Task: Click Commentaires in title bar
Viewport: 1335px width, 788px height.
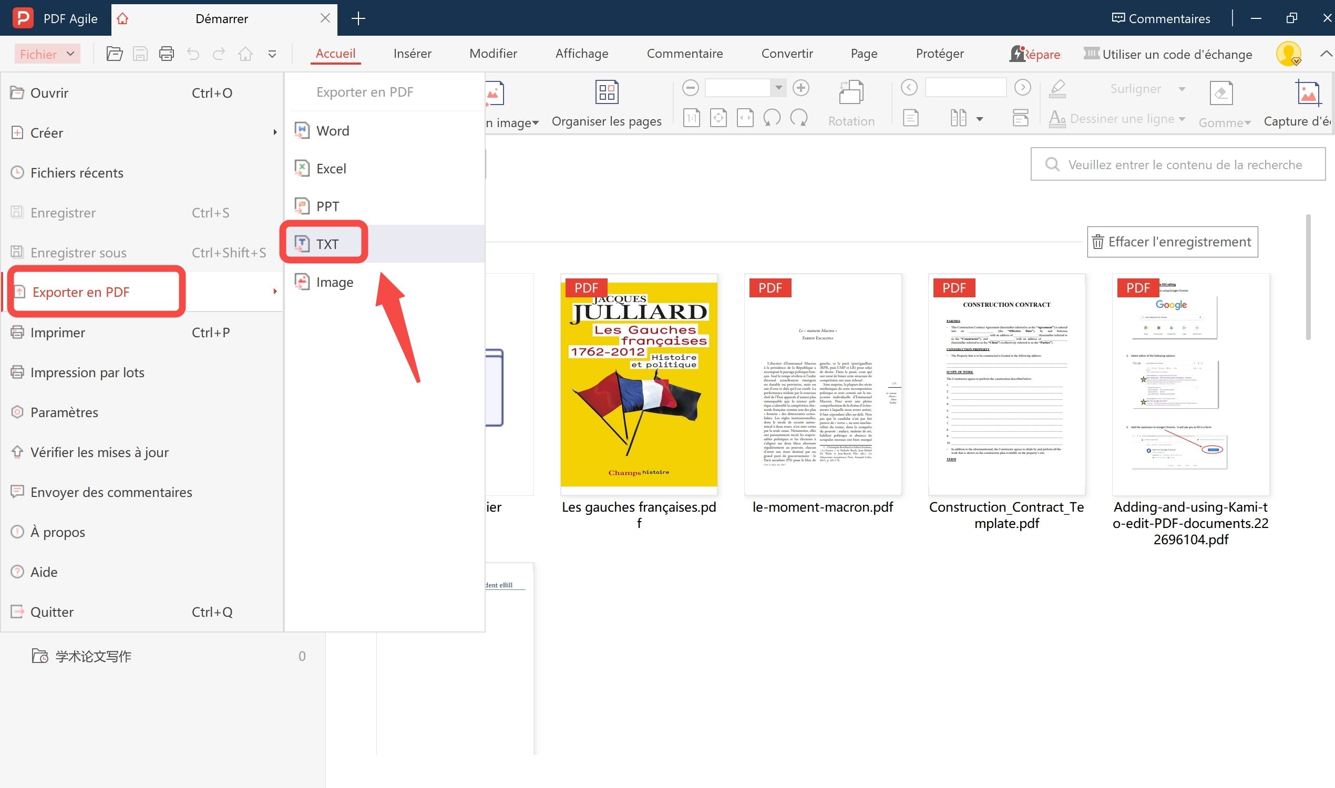Action: 1161,18
